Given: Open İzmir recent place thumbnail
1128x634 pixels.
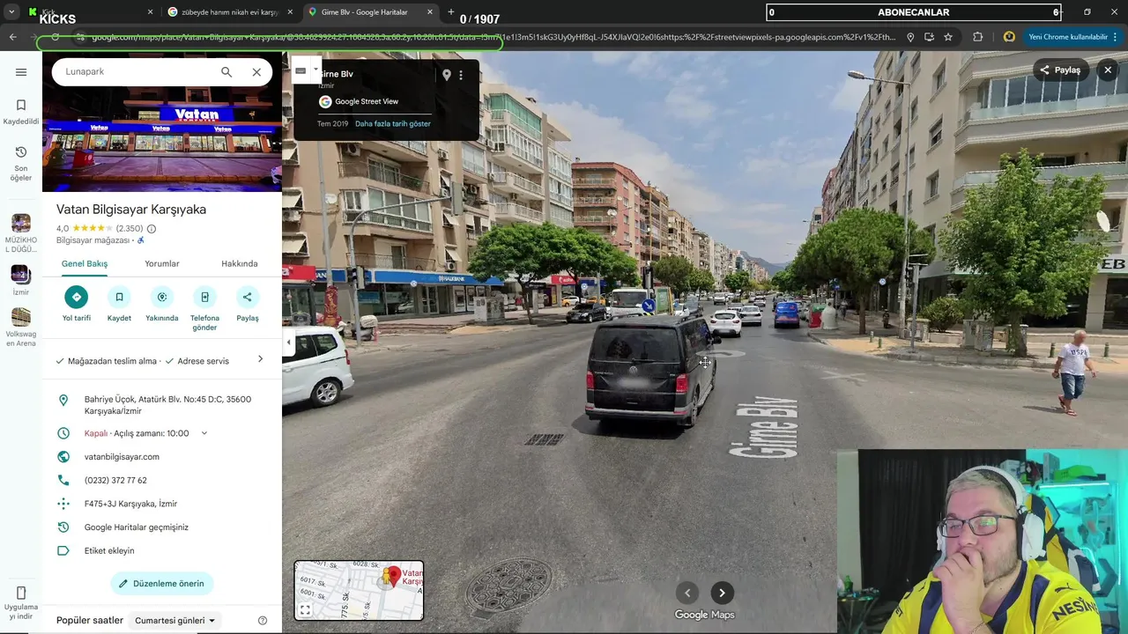Looking at the screenshot, I should tap(21, 274).
